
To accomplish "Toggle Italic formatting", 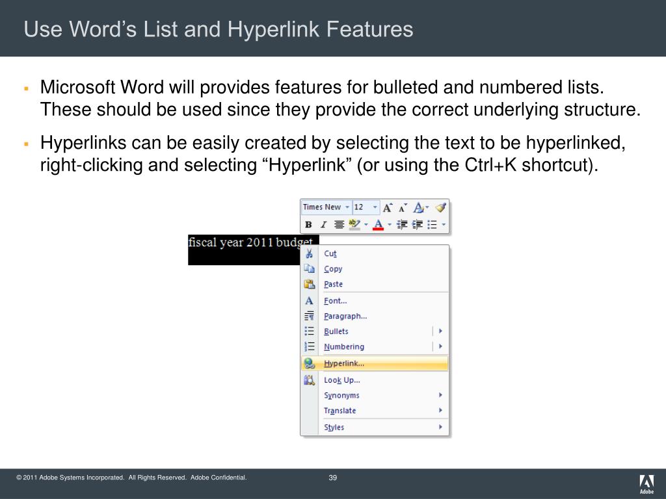I will (x=323, y=225).
